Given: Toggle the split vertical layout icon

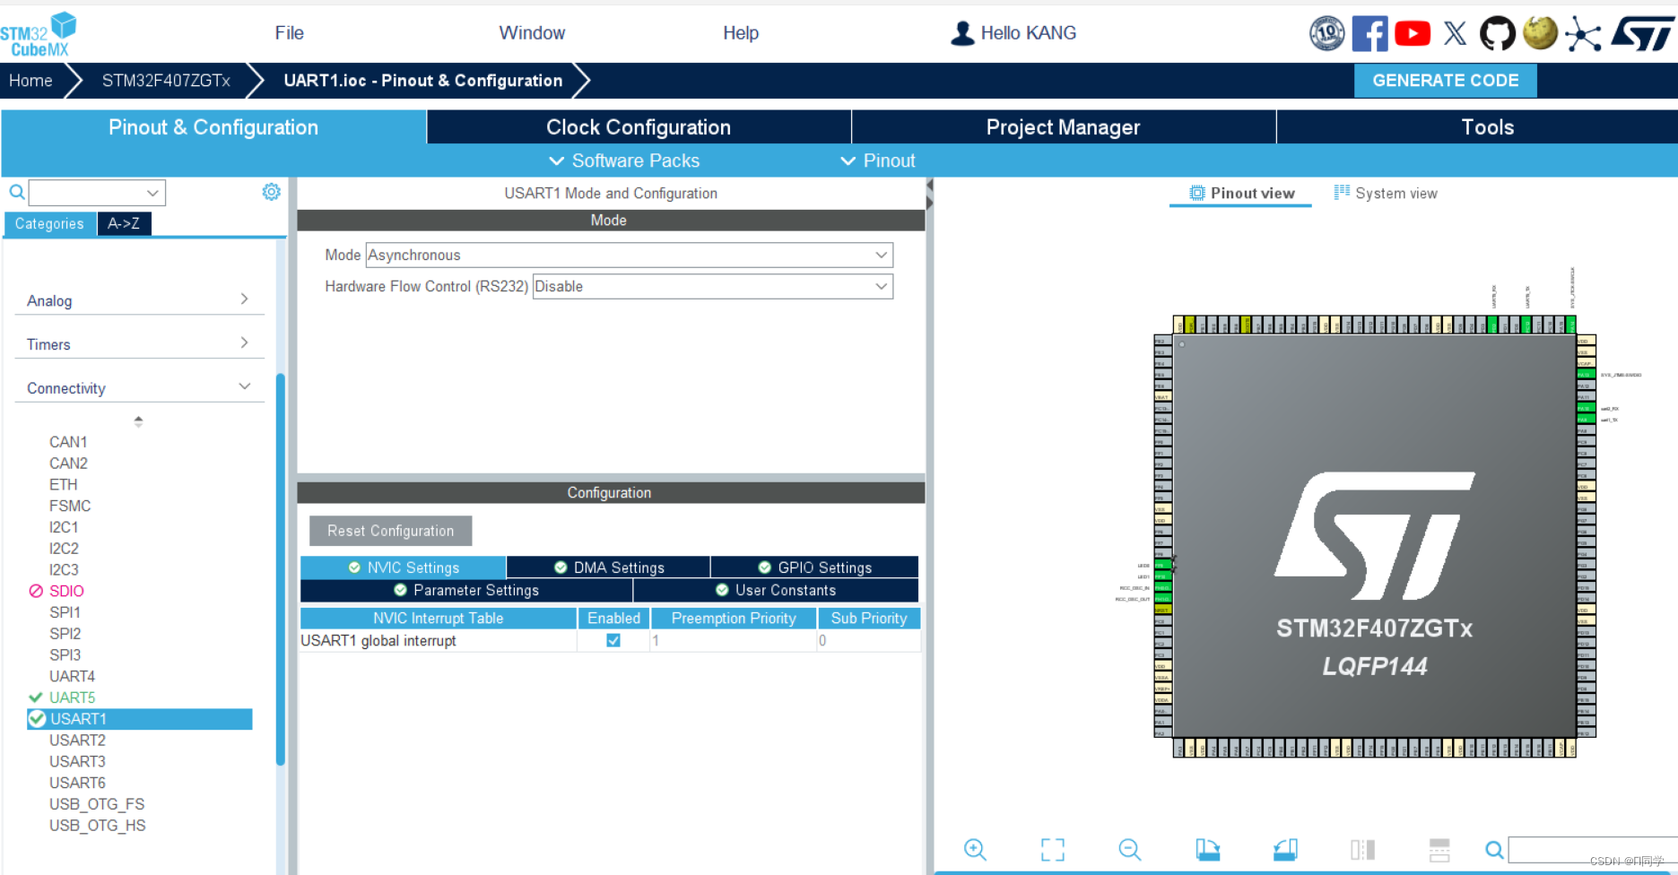Looking at the screenshot, I should pyautogui.click(x=1362, y=849).
